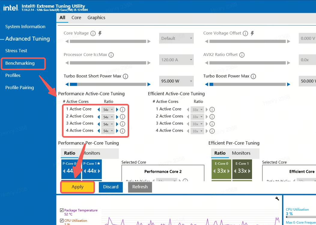Open efficient 4 Active Cores 33x dropdown
The image size is (316, 225).
tap(198, 131)
